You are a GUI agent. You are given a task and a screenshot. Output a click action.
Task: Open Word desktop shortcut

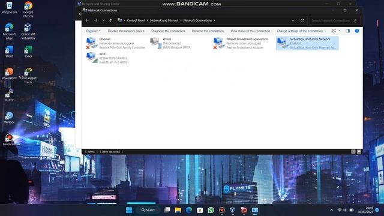(x=9, y=52)
